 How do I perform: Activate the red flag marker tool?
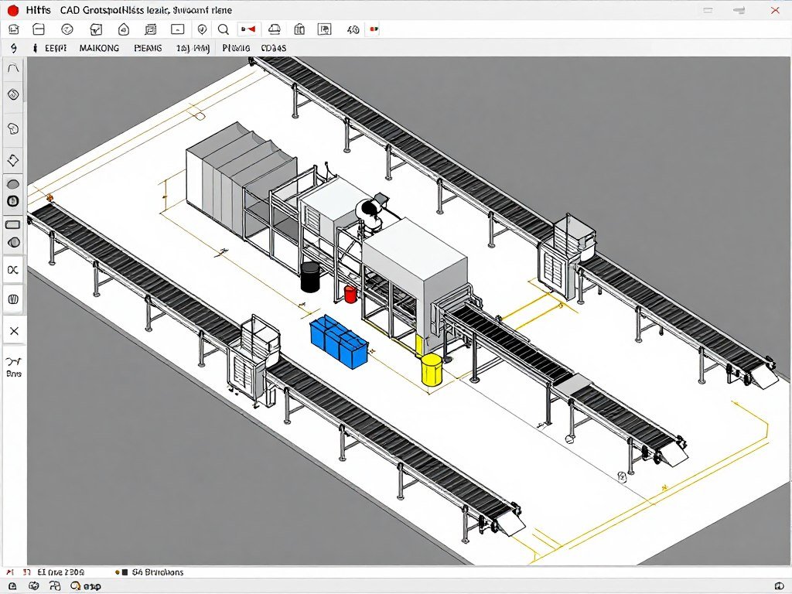point(247,29)
